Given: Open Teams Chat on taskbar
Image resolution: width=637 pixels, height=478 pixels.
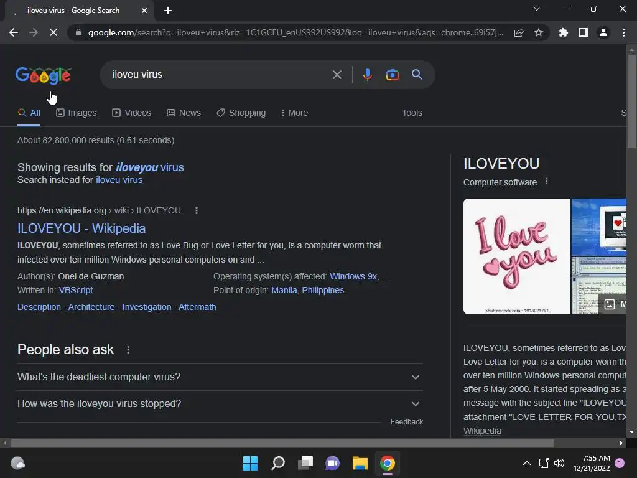Looking at the screenshot, I should 333,463.
